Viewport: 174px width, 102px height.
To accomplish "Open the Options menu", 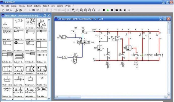I will pyautogui.click(x=60, y=5).
